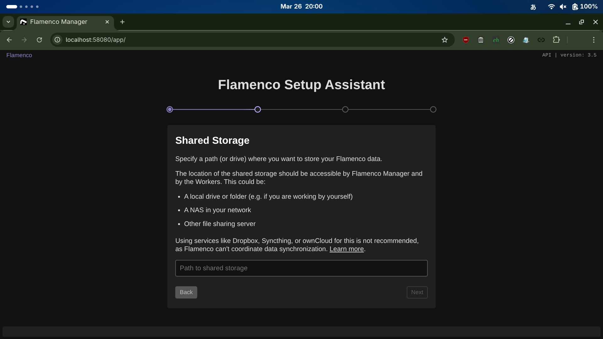The height and width of the screenshot is (339, 603).
Task: Click the address bar URL localhost:58080/app/
Action: point(95,40)
